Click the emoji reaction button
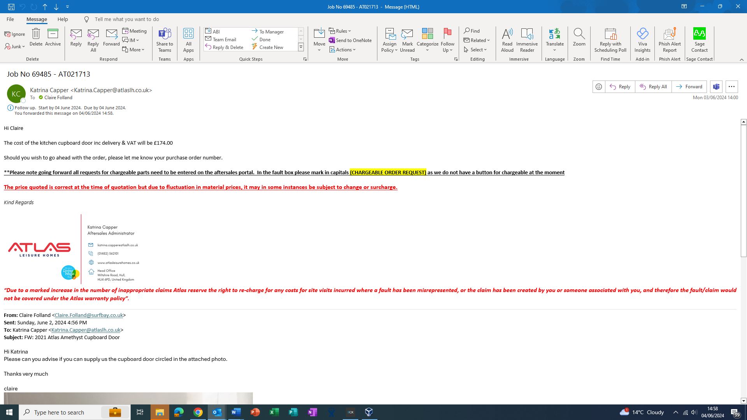Screen dimensions: 747x420 [599, 87]
